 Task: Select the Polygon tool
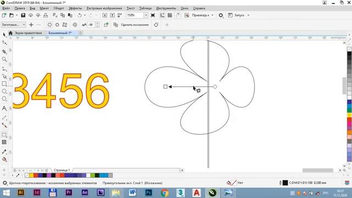pos(4,98)
